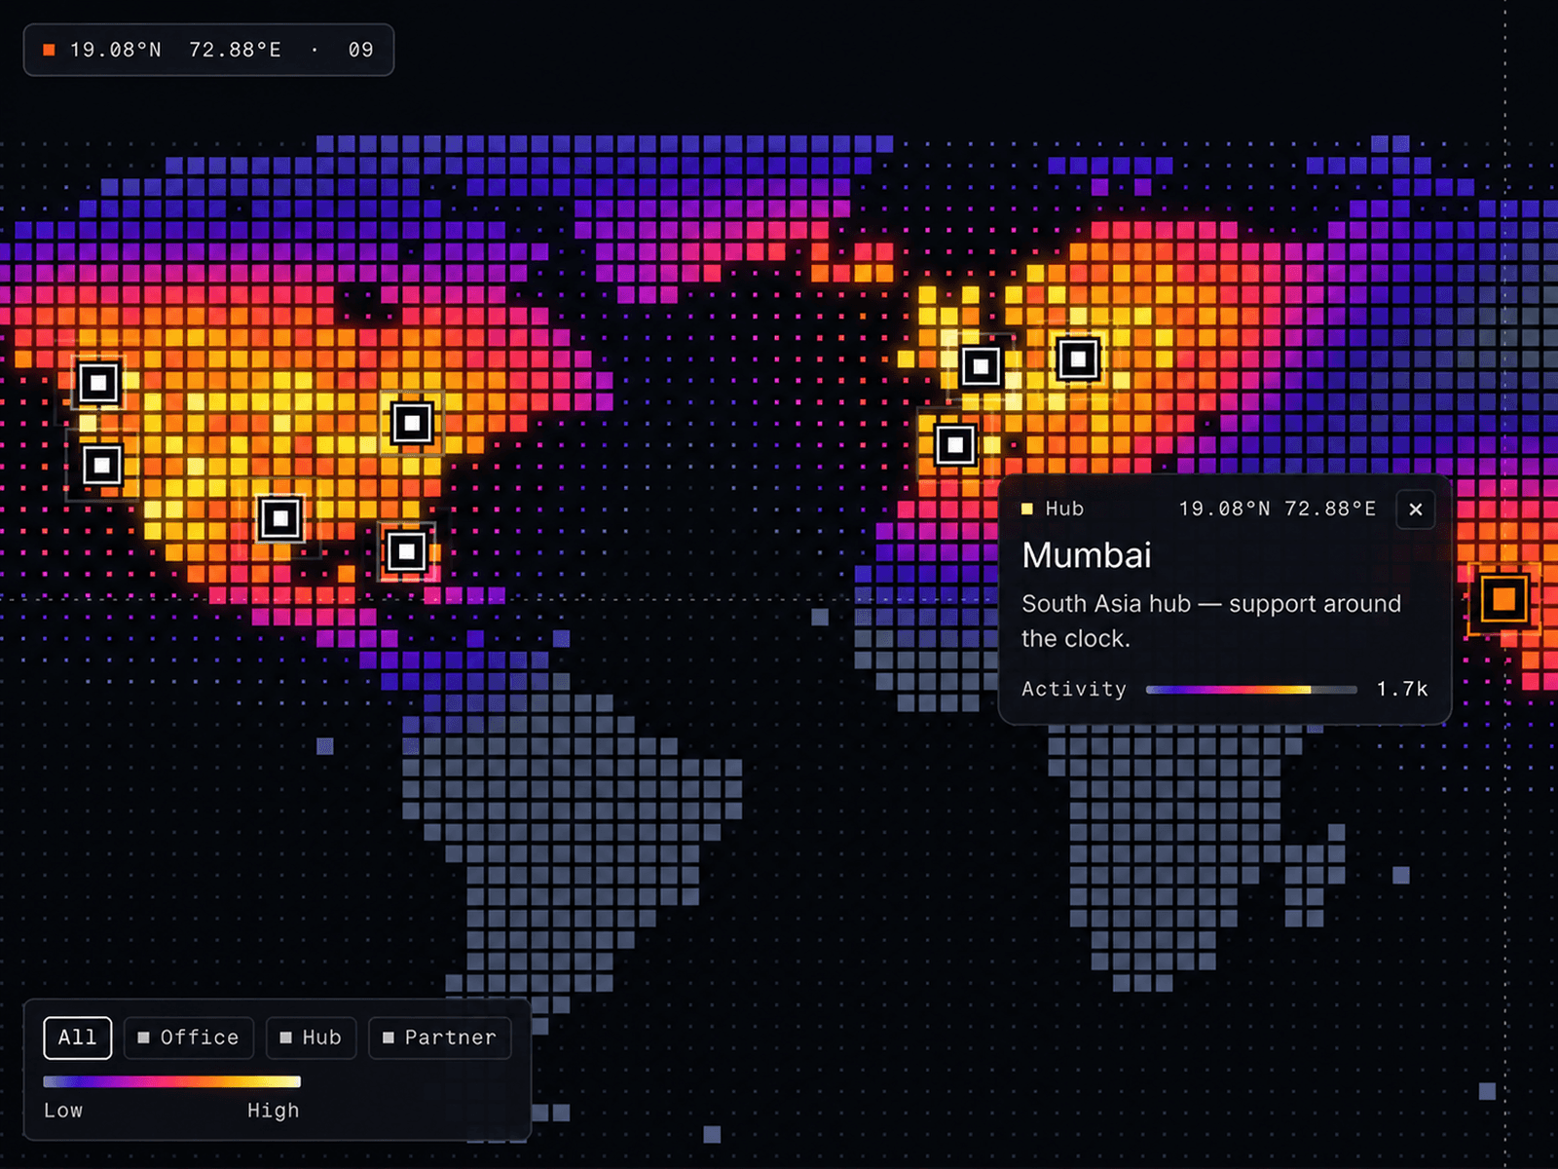Viewport: 1558px width, 1169px height.
Task: Select the Florida-area map marker
Action: (406, 552)
